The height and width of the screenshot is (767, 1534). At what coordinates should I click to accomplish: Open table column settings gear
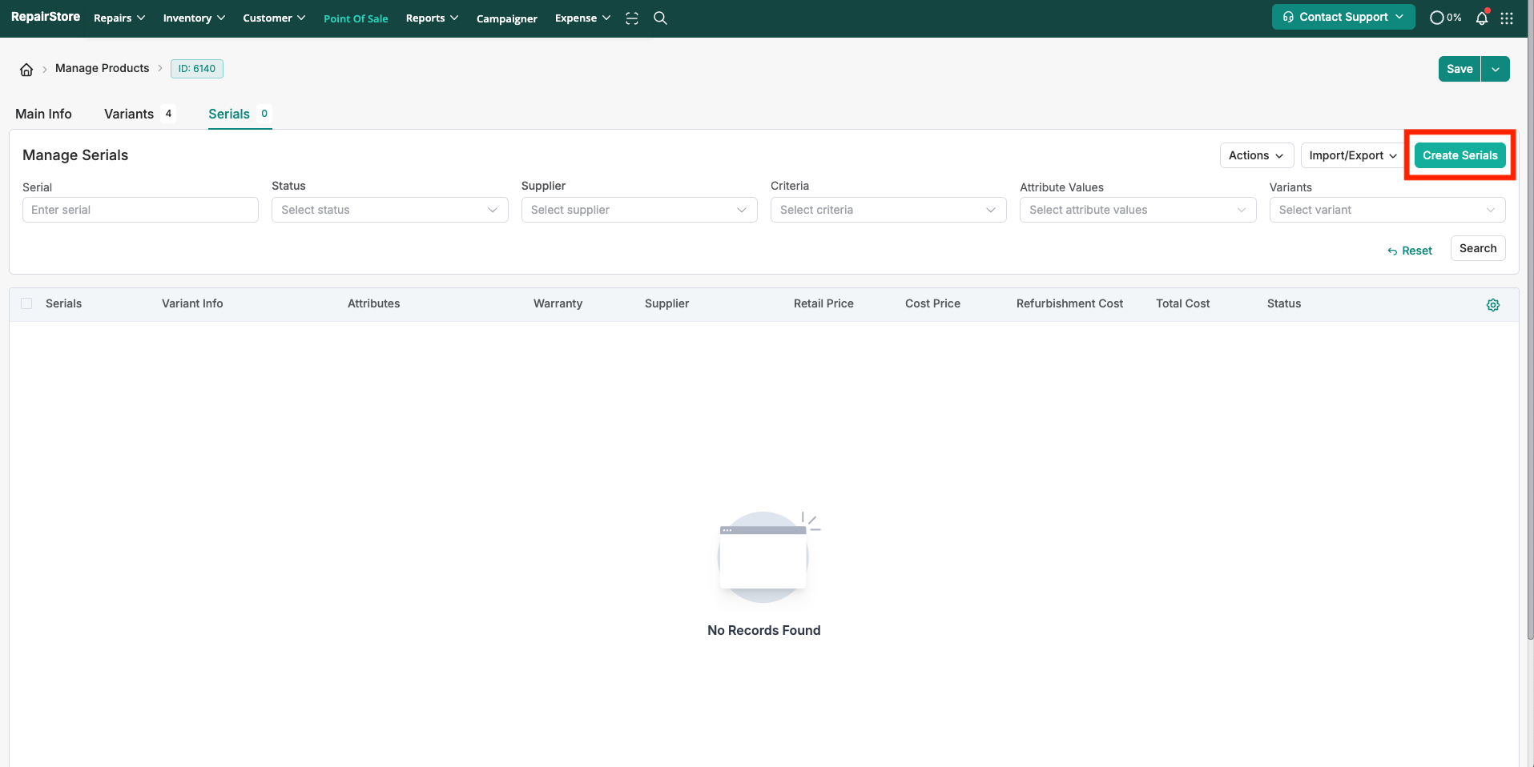point(1492,305)
